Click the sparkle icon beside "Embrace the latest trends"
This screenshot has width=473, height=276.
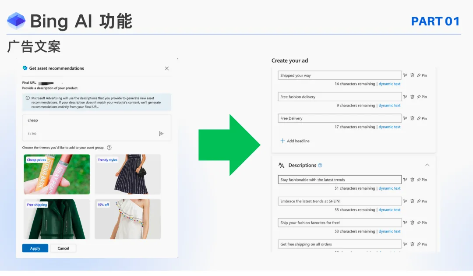click(x=405, y=201)
